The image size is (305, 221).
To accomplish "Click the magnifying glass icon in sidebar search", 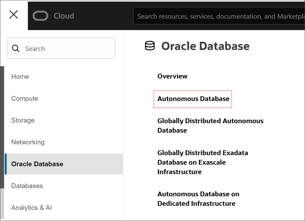I will (x=16, y=48).
